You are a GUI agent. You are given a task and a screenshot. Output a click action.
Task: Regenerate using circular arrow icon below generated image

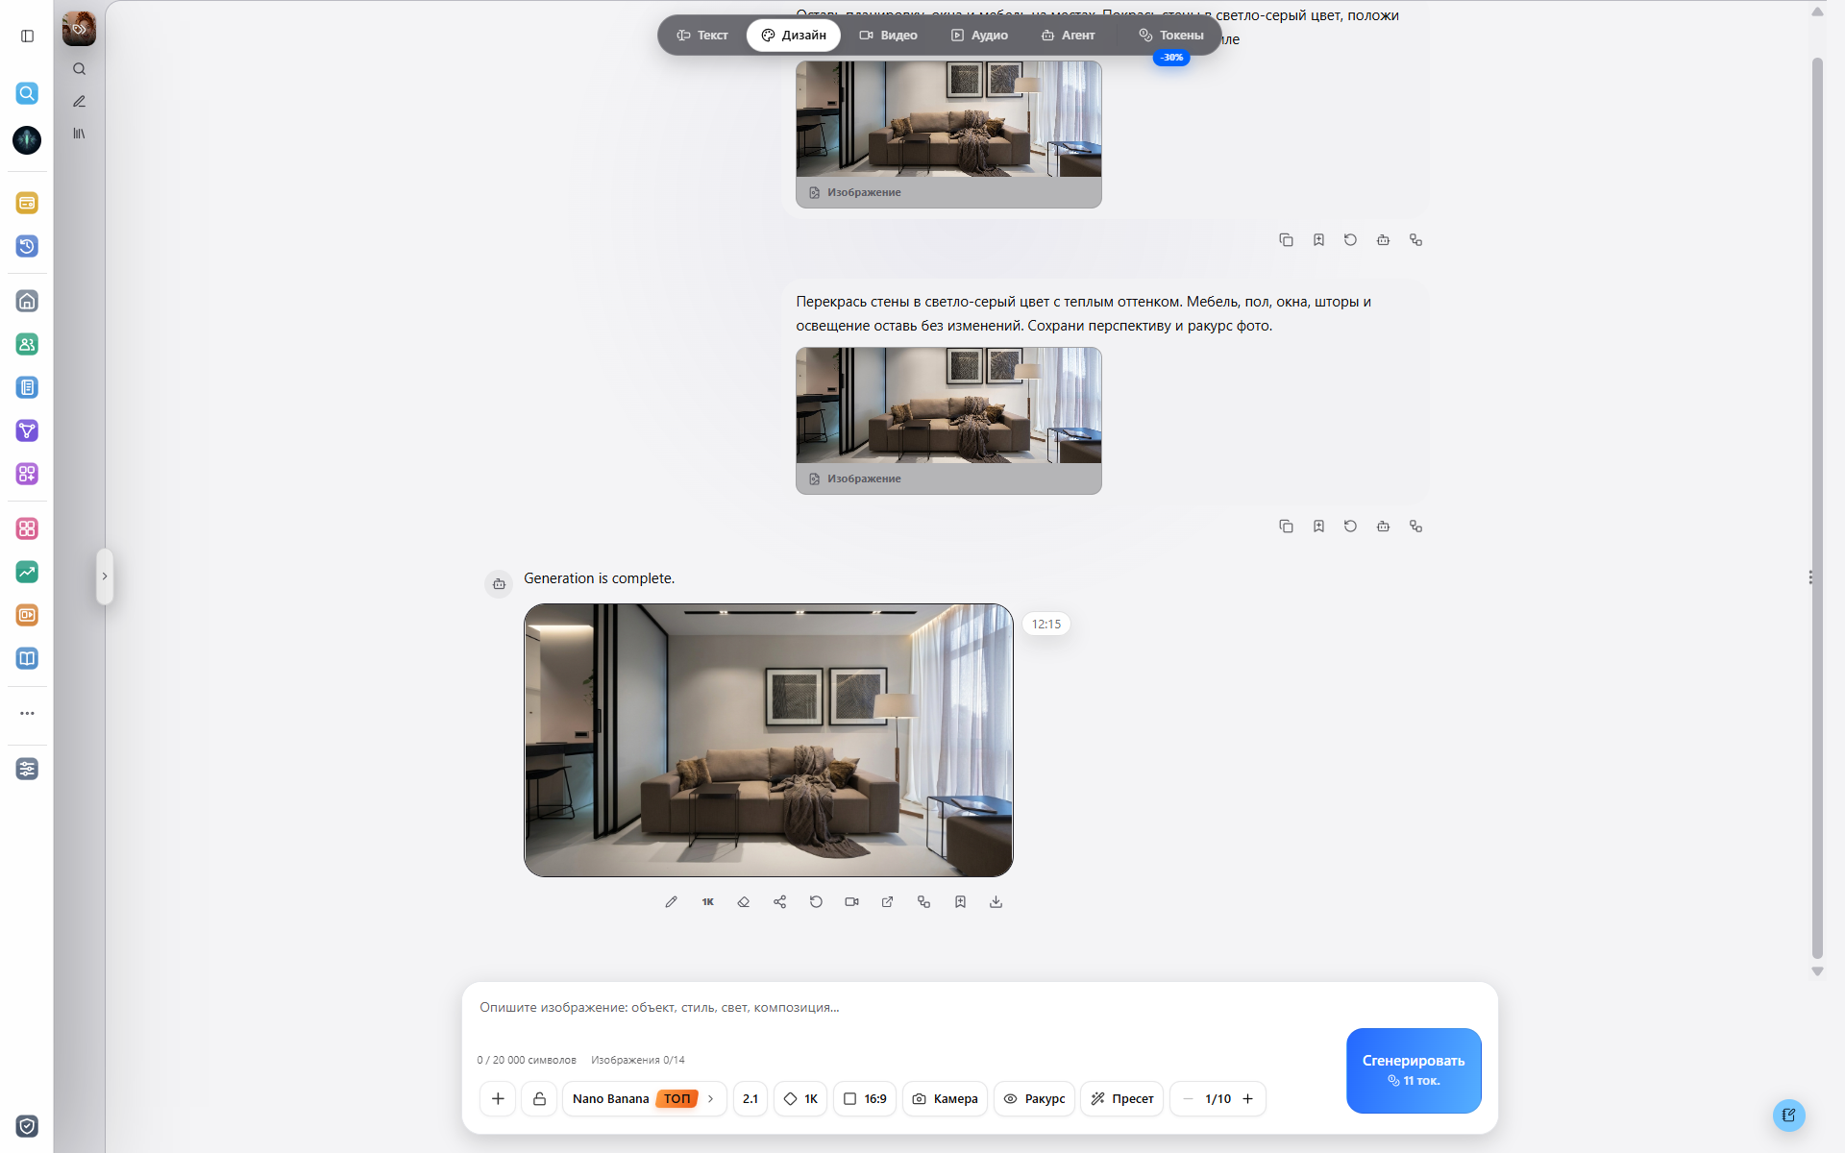(816, 901)
